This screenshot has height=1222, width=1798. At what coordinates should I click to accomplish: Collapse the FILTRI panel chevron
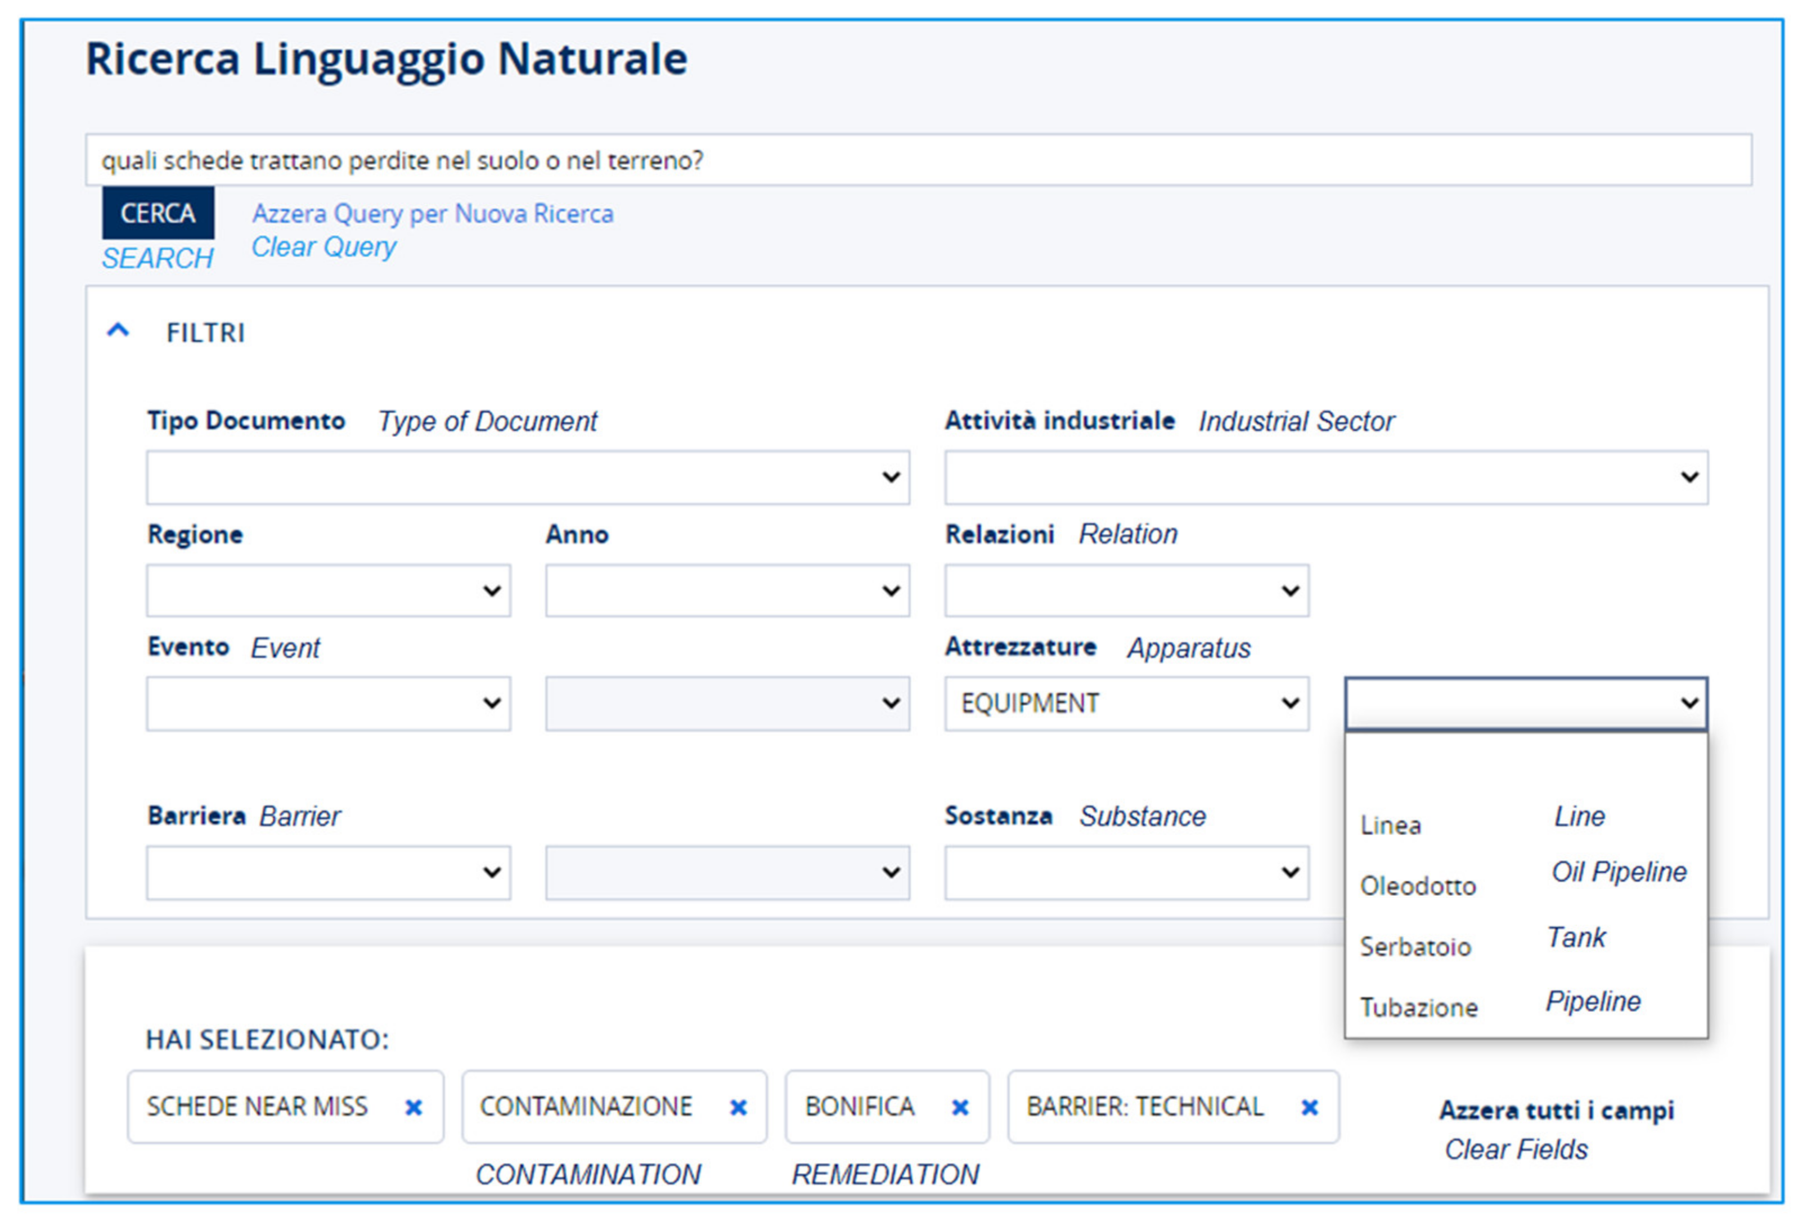118,331
